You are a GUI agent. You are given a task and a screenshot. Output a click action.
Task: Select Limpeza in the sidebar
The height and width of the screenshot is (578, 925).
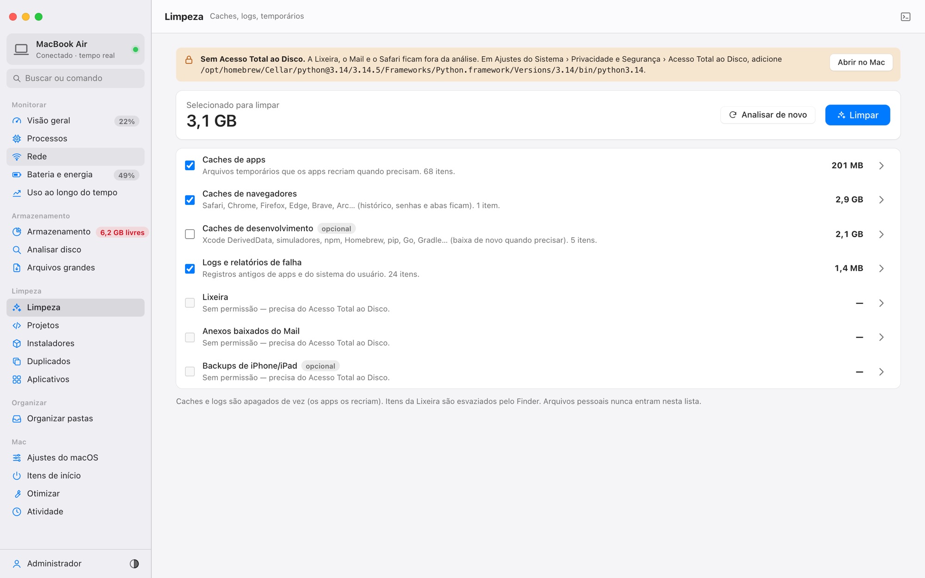(x=75, y=307)
